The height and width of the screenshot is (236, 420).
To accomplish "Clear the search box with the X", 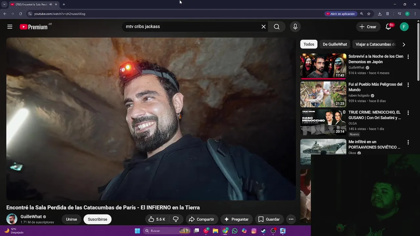I will pyautogui.click(x=263, y=27).
